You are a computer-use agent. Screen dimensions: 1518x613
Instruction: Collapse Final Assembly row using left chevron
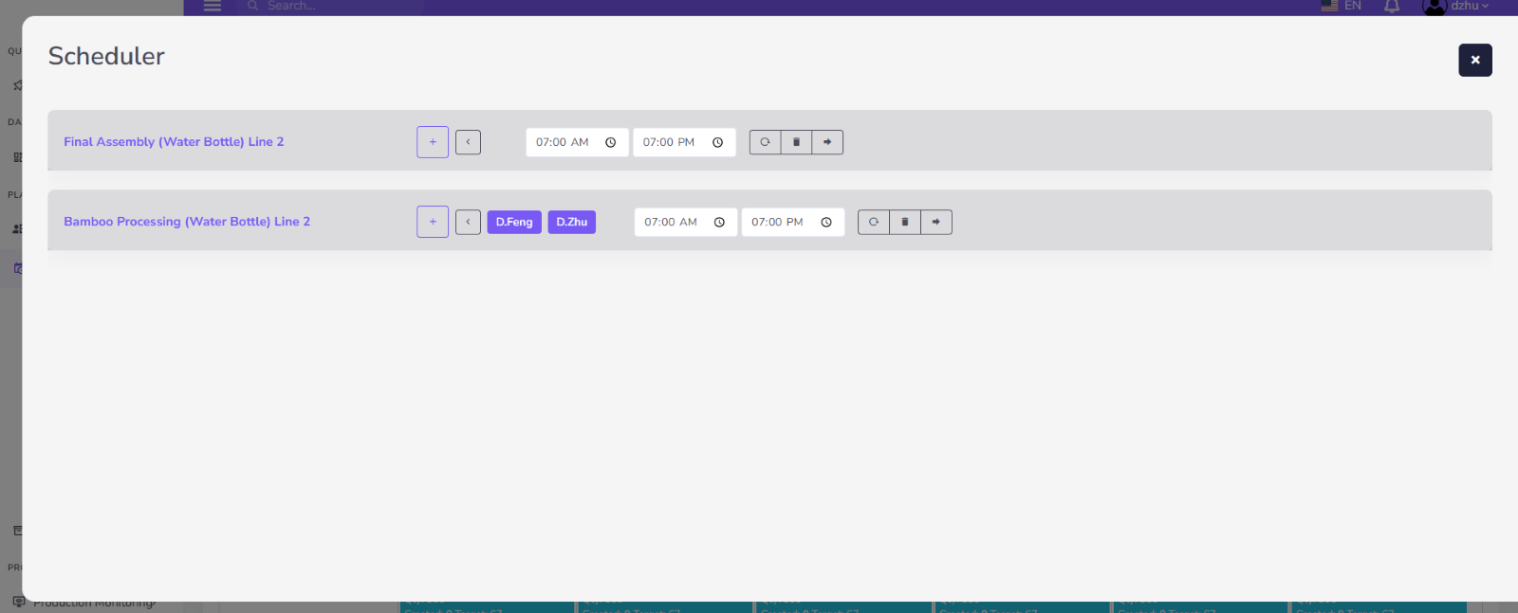[468, 142]
